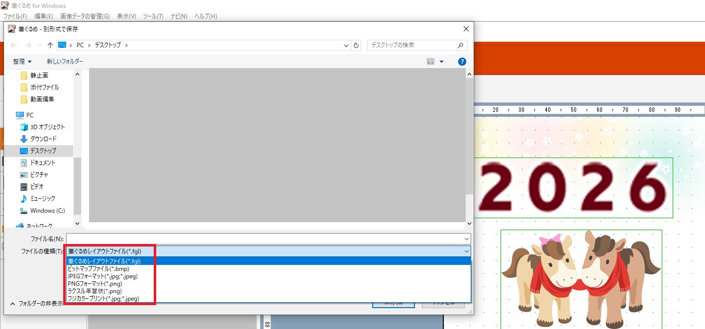This screenshot has height=329, width=705.
Task: Collapse folders with フォルダーの非表示
Action: [x=37, y=303]
